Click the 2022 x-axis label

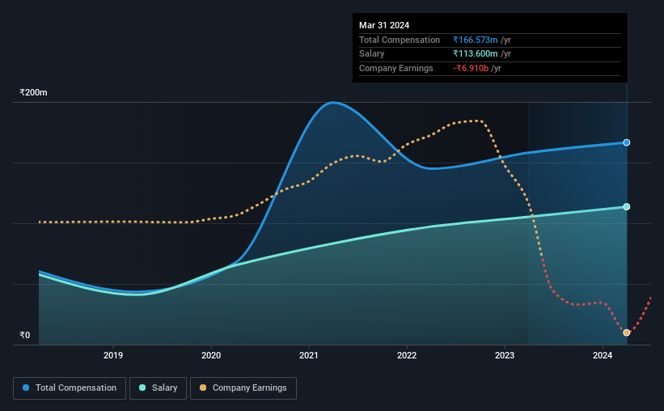pyautogui.click(x=407, y=355)
